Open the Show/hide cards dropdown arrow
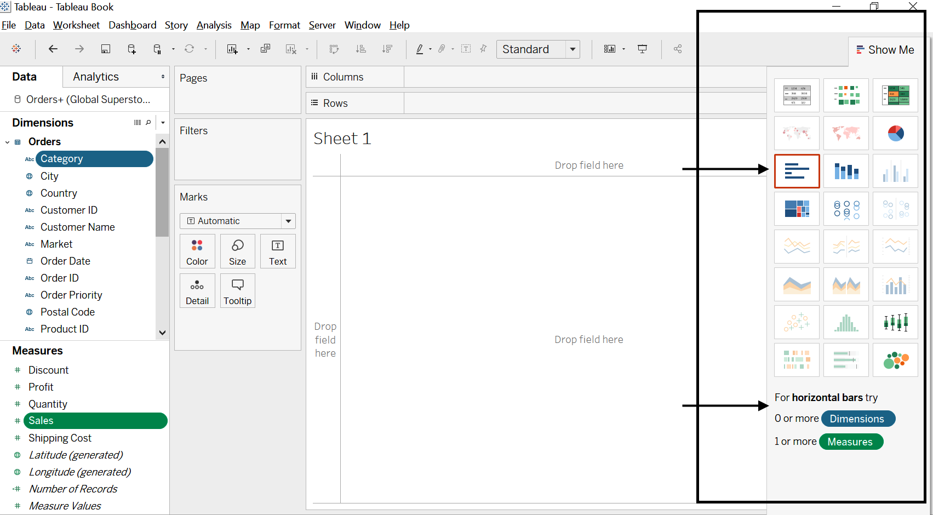 coord(623,49)
